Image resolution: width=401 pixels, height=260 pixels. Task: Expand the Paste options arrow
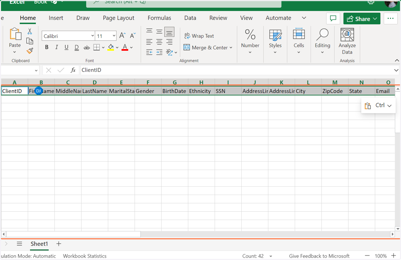tap(15, 52)
